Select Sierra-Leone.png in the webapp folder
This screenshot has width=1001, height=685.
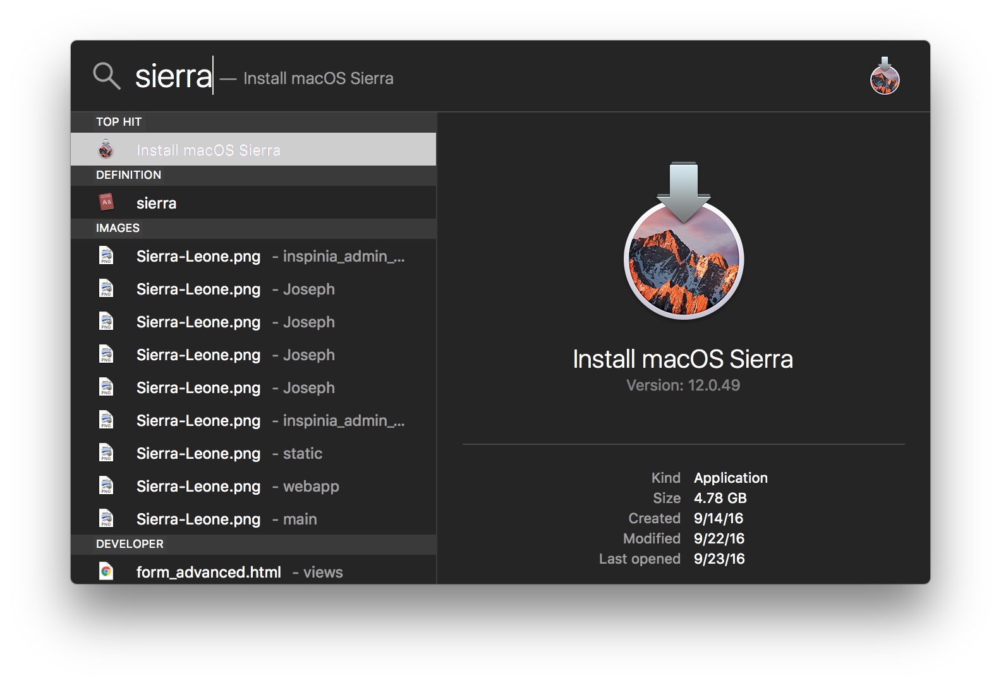253,486
